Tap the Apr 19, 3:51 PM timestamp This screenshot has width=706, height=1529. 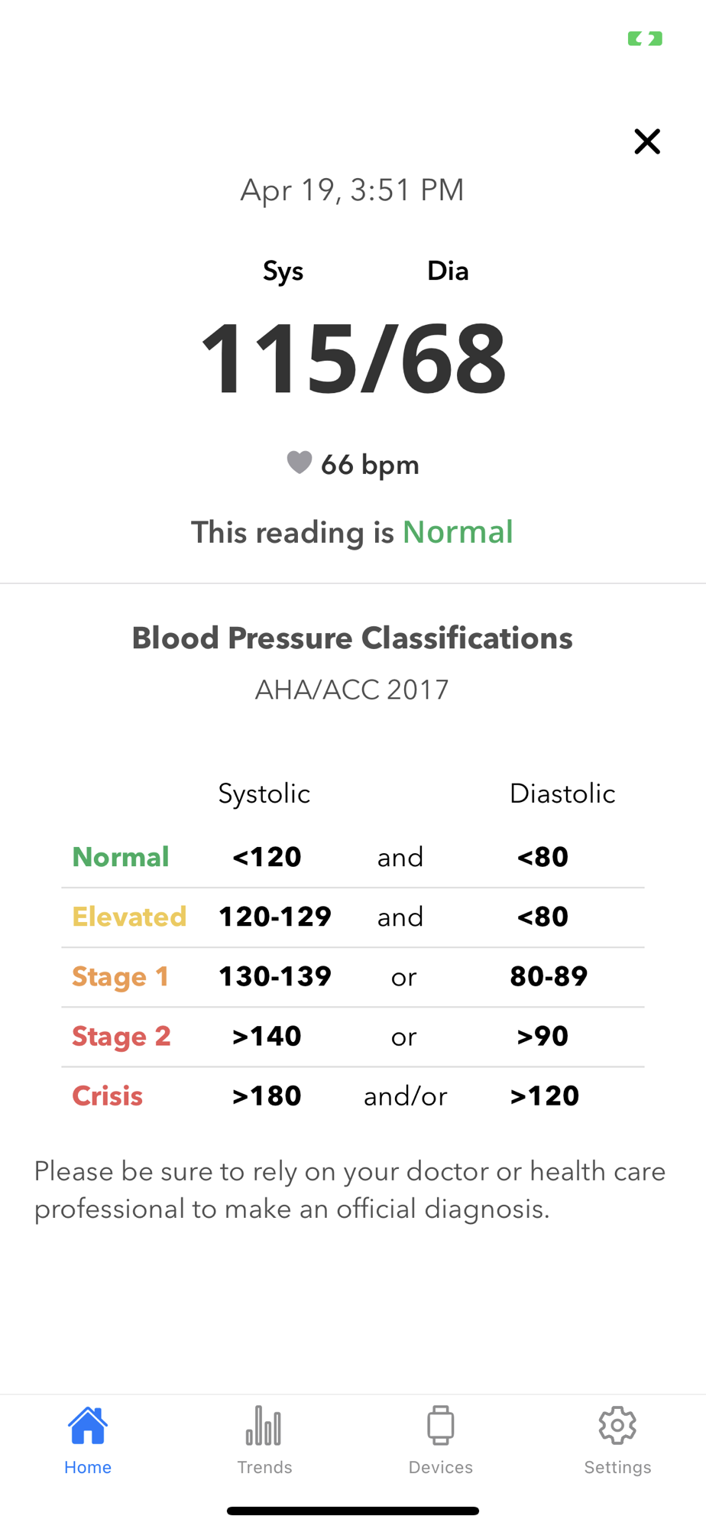[352, 190]
